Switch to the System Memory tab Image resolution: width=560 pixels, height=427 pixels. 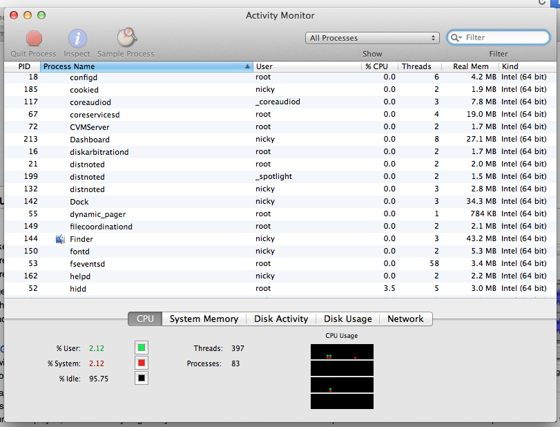coord(204,319)
